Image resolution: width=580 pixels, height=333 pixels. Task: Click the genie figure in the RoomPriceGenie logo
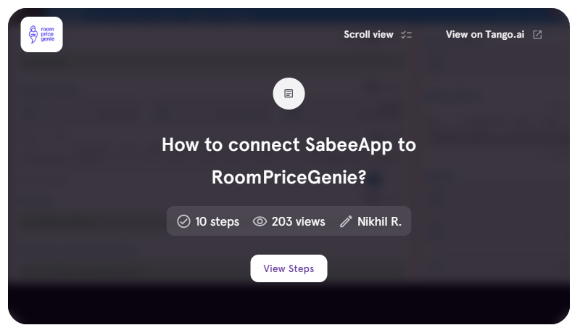[x=33, y=34]
